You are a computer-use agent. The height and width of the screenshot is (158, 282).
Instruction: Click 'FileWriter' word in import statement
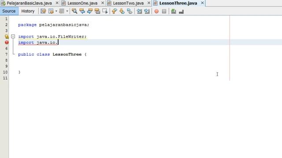(71, 36)
